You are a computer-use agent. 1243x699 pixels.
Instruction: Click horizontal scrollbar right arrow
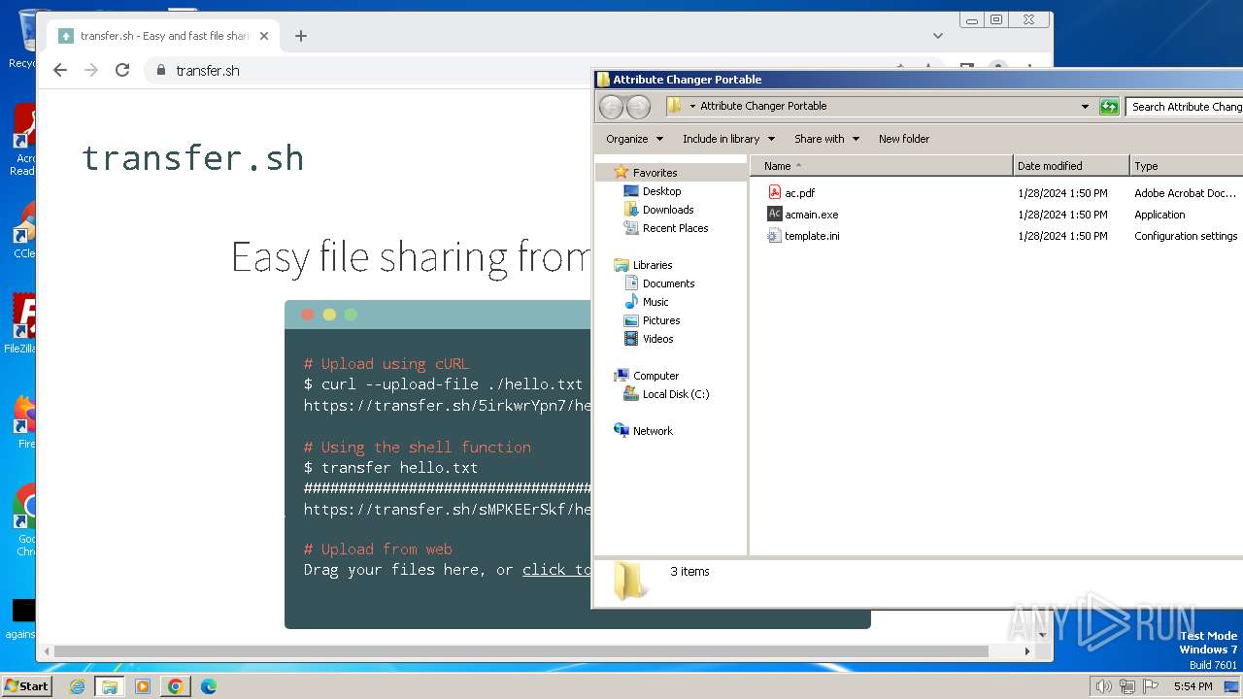(x=1028, y=651)
